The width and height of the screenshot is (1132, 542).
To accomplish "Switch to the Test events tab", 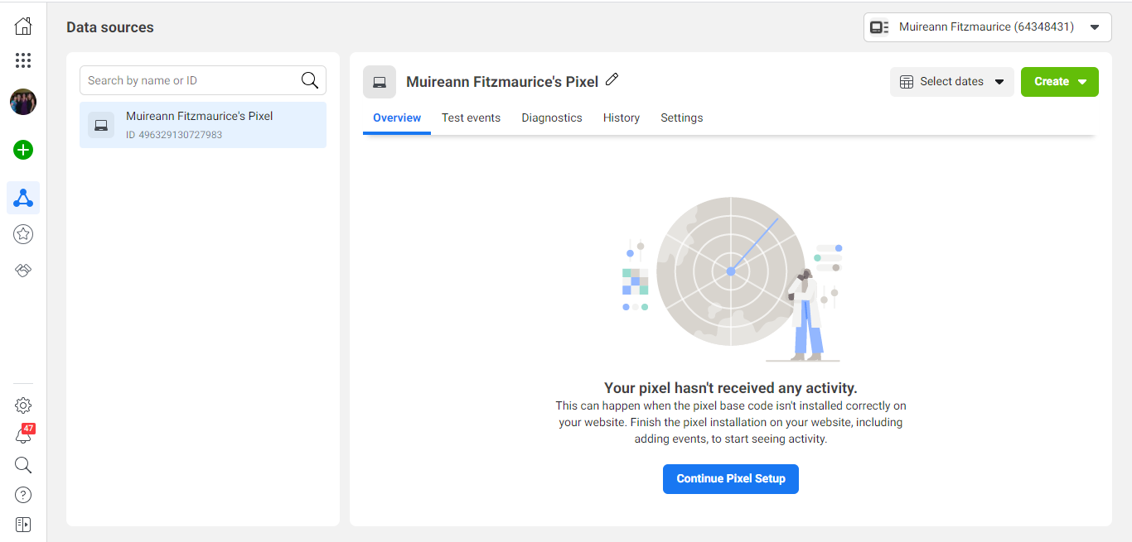I will [471, 118].
